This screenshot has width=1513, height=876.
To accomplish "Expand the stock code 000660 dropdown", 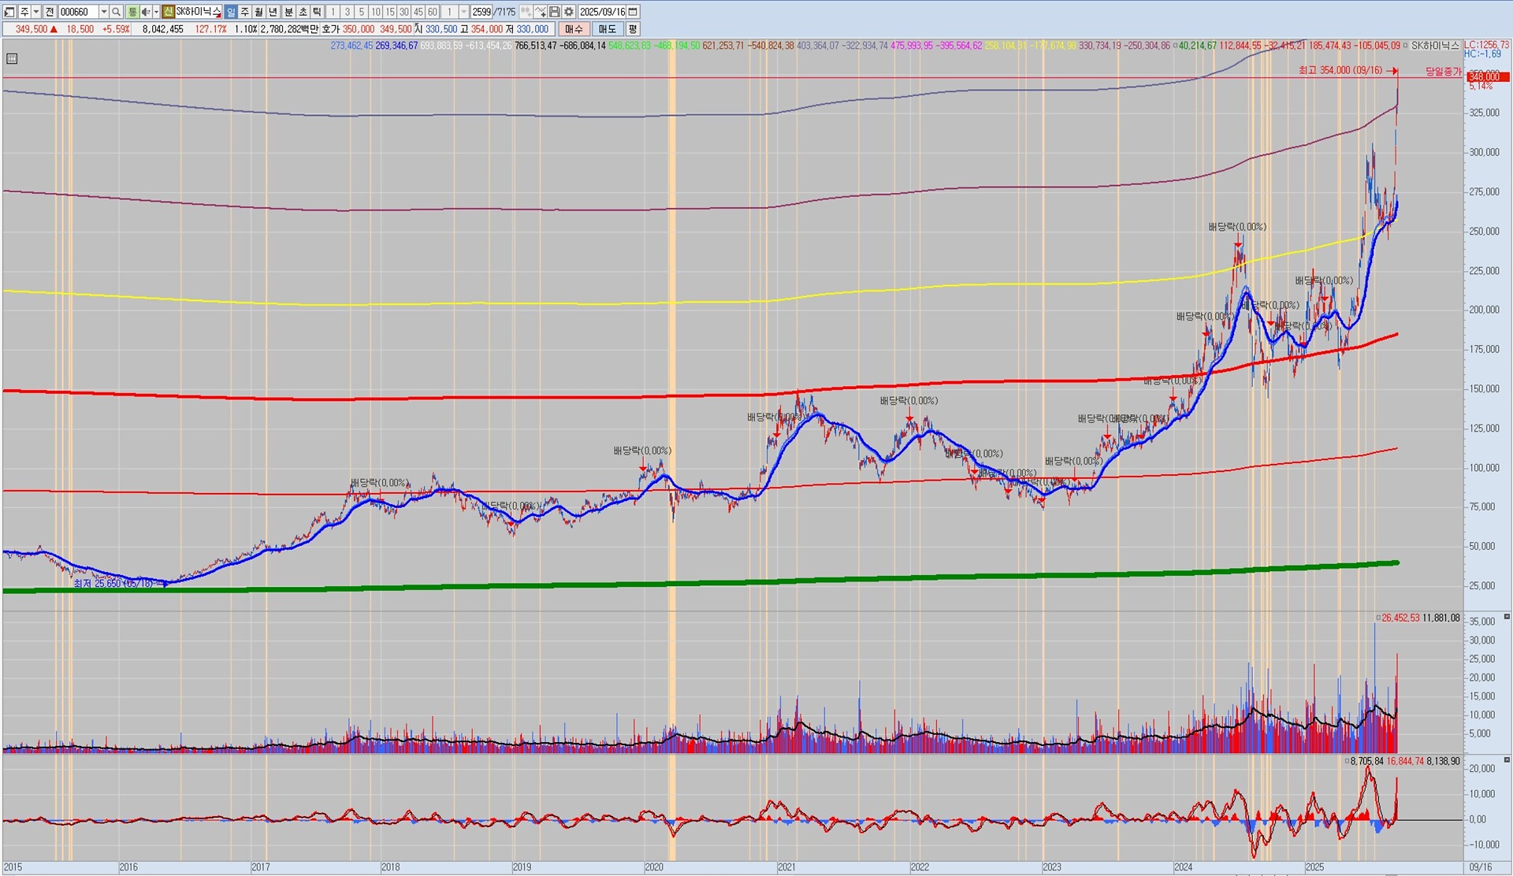I will tap(103, 12).
